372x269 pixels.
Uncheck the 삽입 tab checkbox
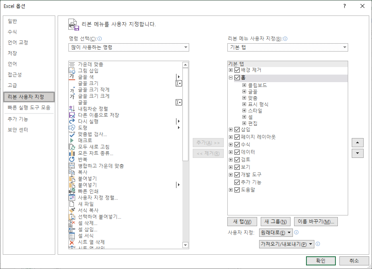tap(237, 129)
